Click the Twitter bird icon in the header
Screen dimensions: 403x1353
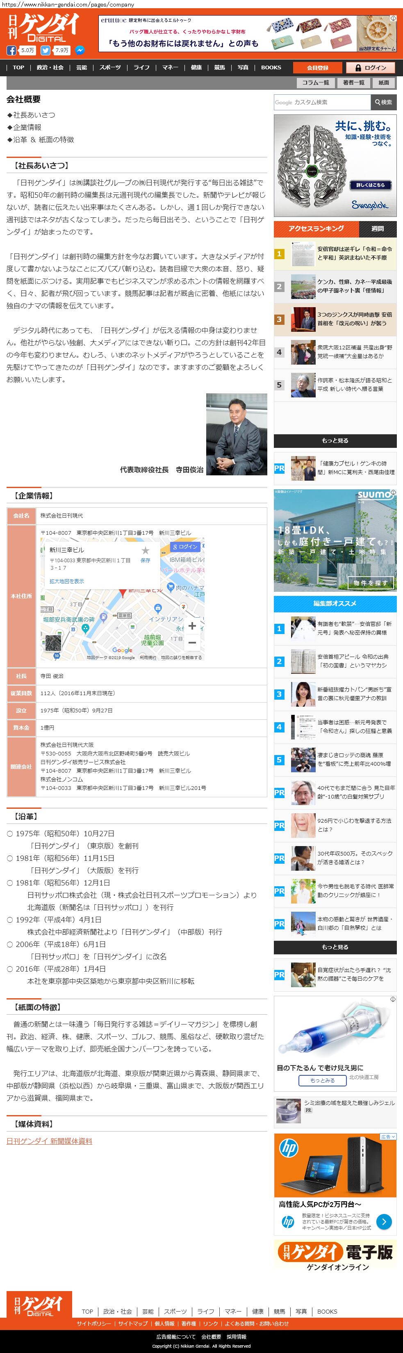pyautogui.click(x=46, y=50)
